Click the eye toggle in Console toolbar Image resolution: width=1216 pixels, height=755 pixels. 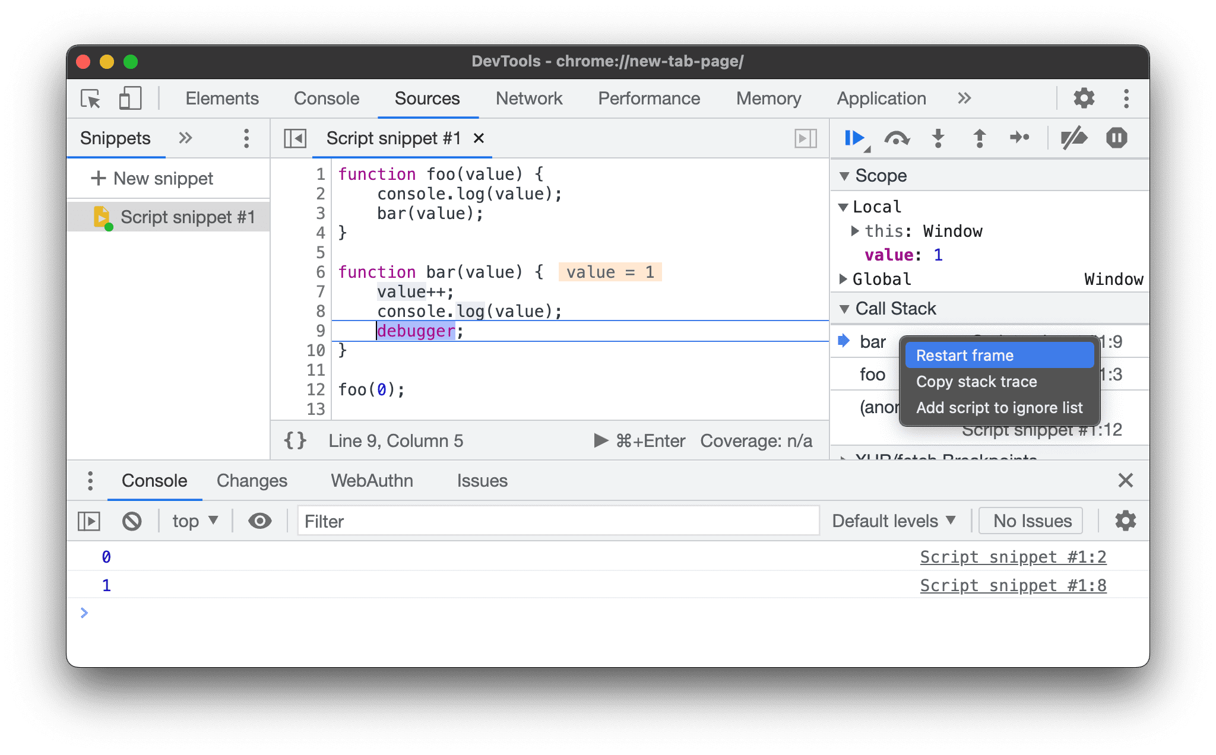(x=259, y=521)
